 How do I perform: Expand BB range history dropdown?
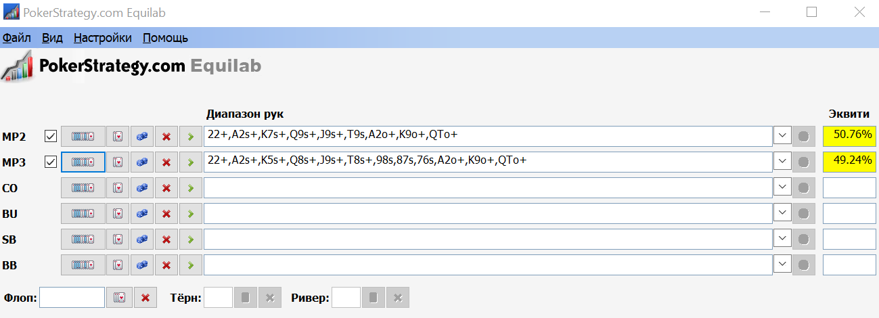[x=782, y=265]
